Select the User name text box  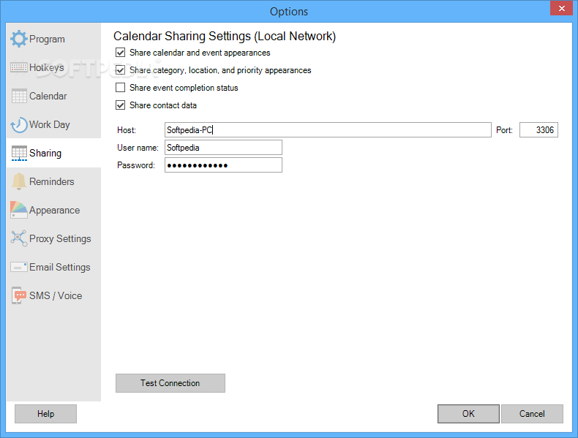coord(223,148)
